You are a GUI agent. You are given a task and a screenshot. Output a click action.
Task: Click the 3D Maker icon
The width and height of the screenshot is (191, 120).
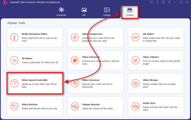[14, 60]
